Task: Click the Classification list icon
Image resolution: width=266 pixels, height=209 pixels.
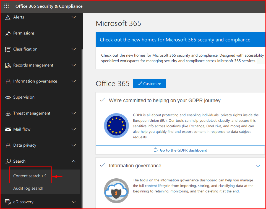Action: (8, 49)
